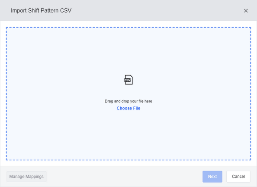This screenshot has height=187, width=257.
Task: Click the document icon labeled CSV
Action: (x=128, y=80)
